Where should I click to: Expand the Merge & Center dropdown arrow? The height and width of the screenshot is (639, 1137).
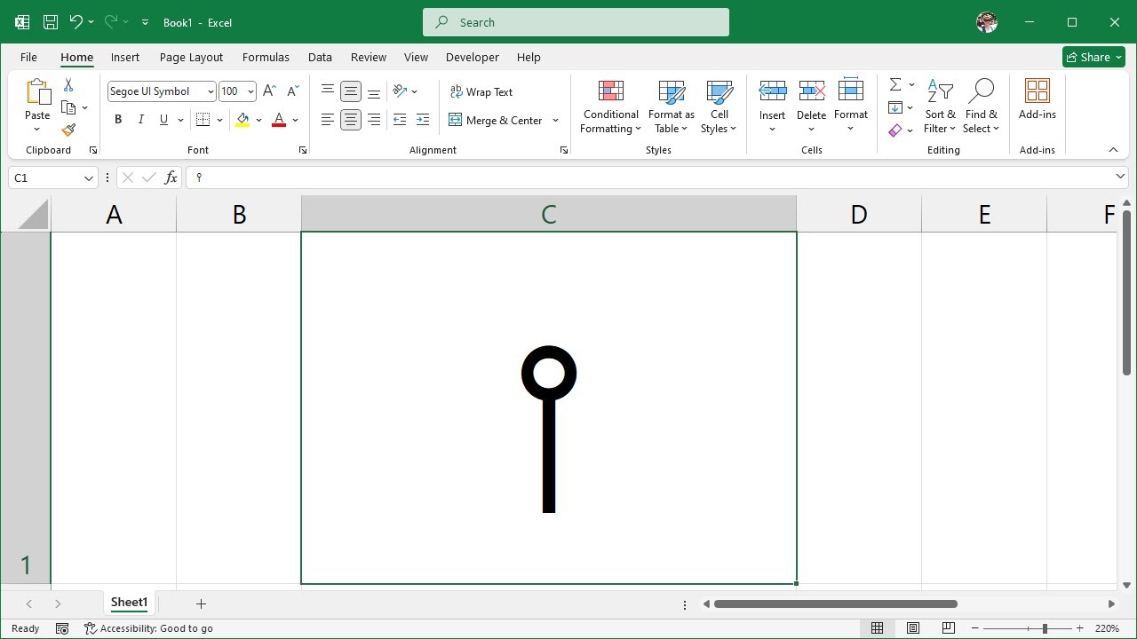555,120
